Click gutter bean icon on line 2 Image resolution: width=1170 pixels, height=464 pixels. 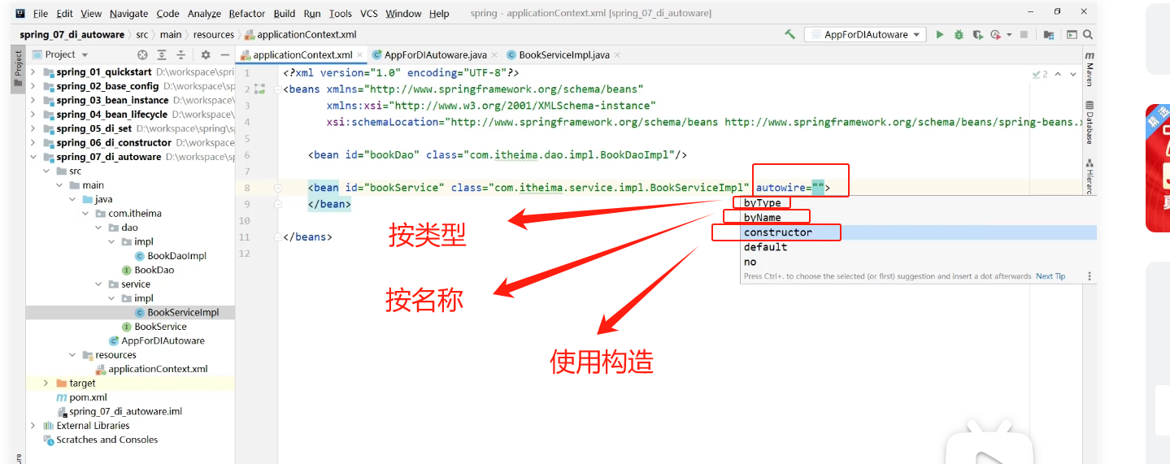point(260,89)
